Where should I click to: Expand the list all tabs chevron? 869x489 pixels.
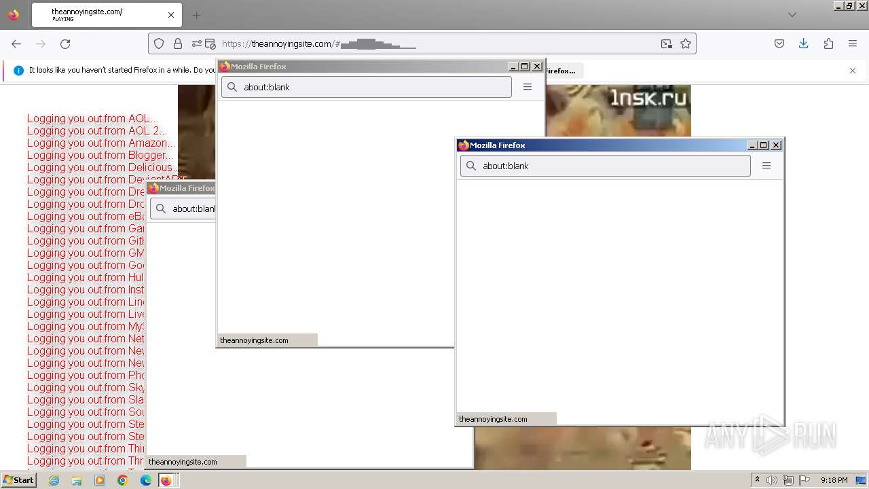pyautogui.click(x=792, y=15)
